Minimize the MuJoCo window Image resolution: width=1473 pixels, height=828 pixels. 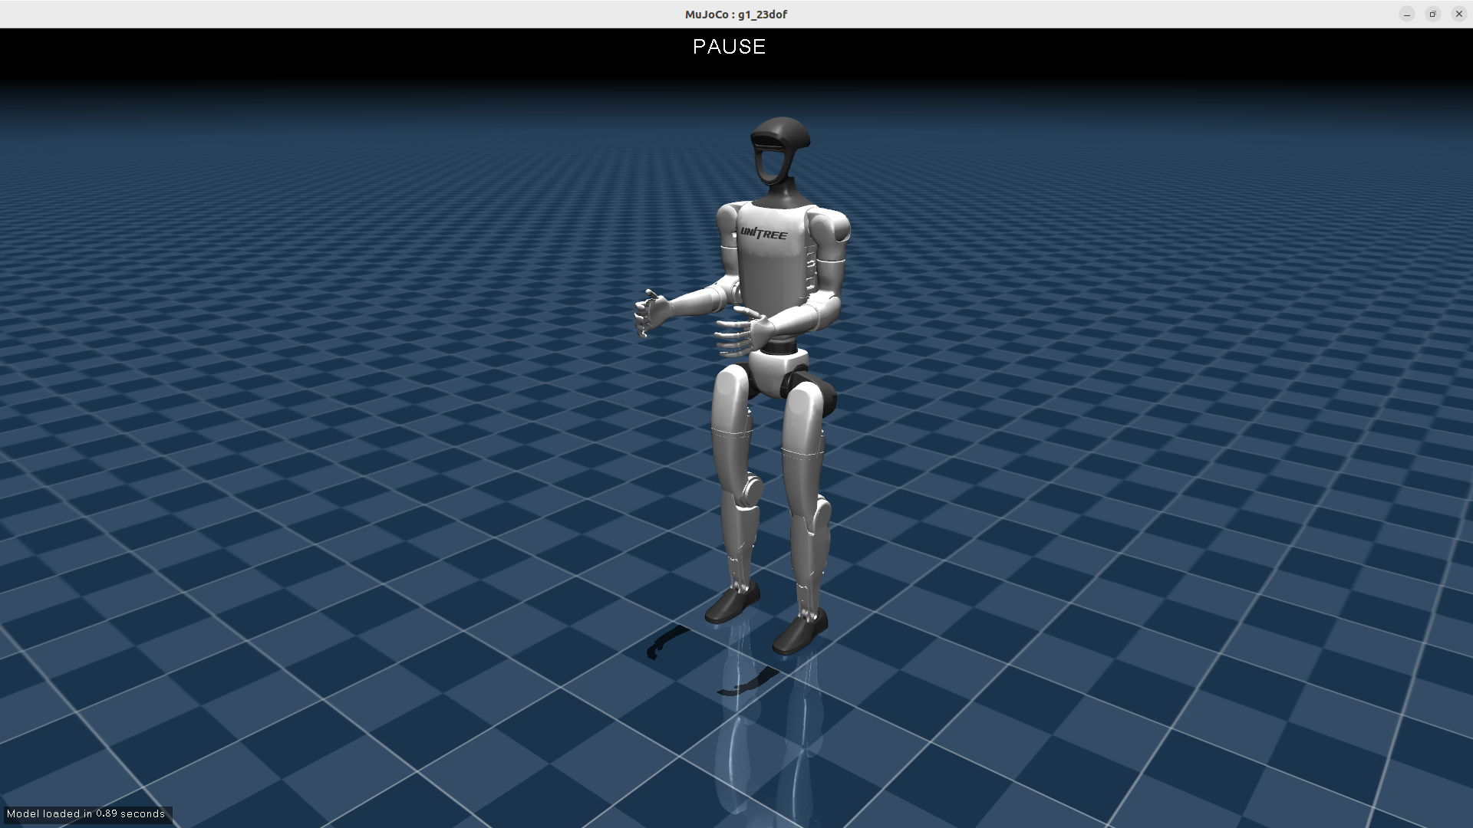point(1406,14)
